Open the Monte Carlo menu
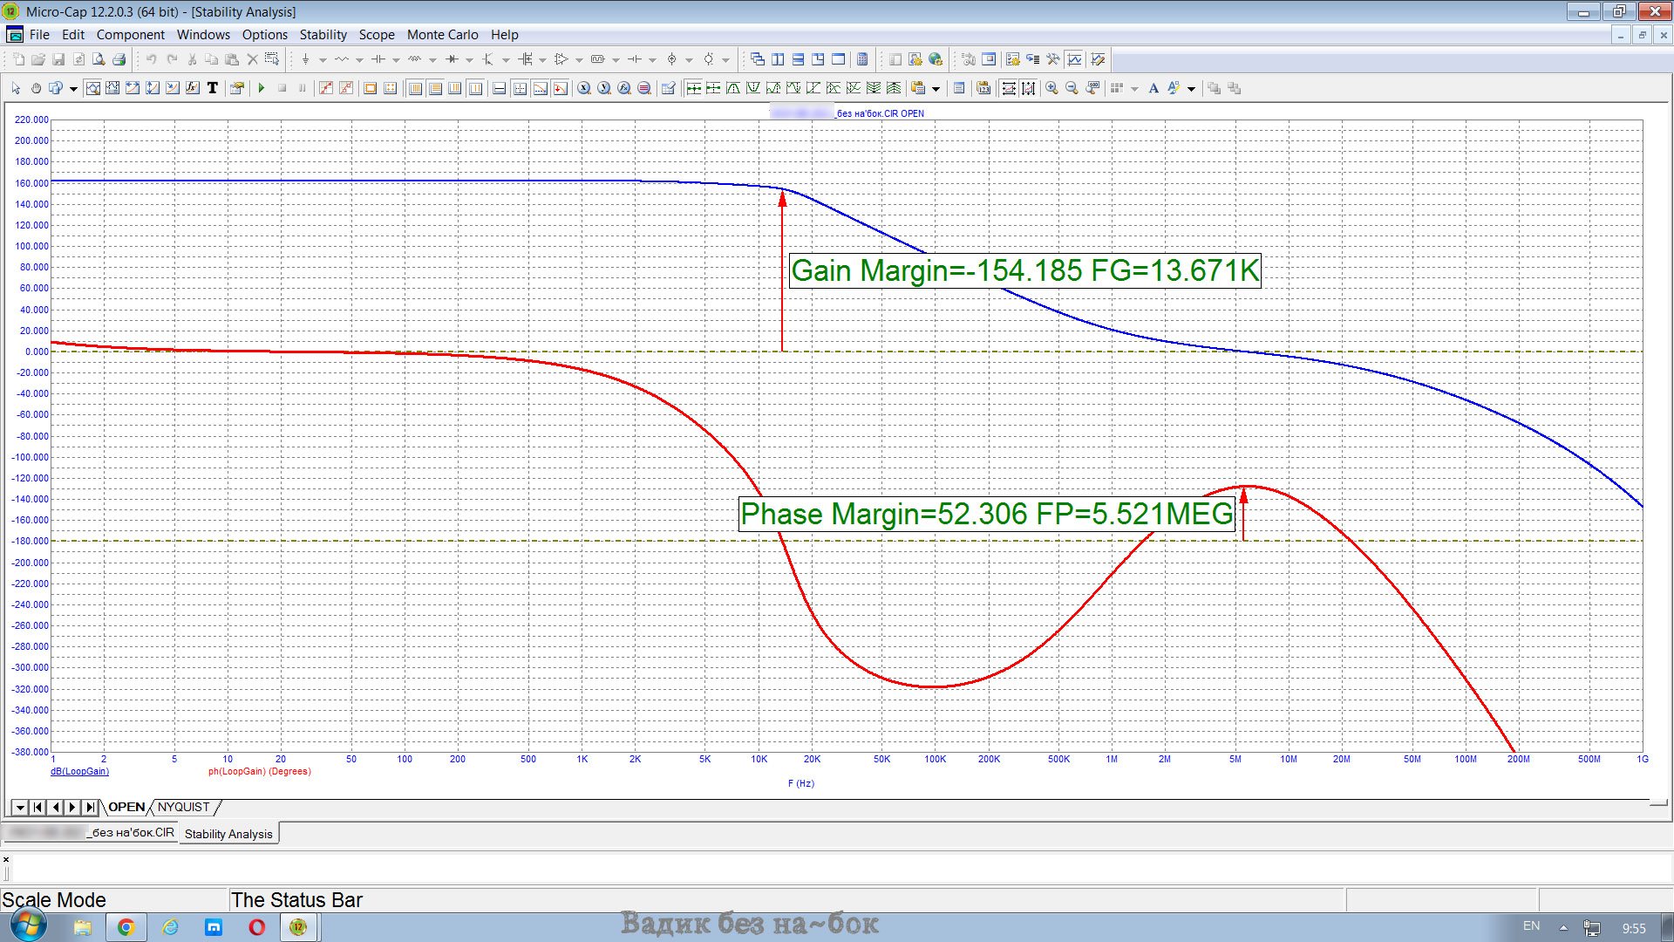1674x942 pixels. [442, 35]
